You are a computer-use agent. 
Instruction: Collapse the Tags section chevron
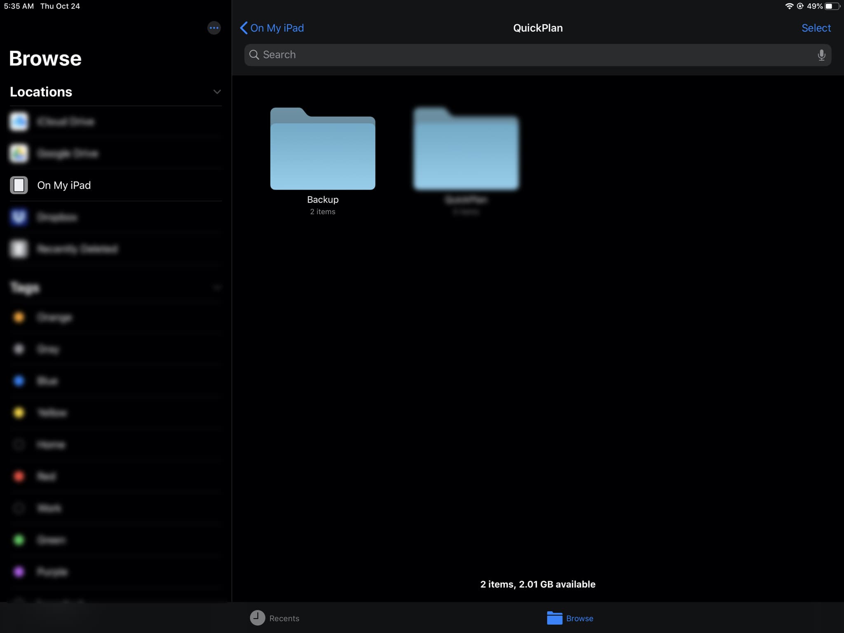tap(217, 287)
